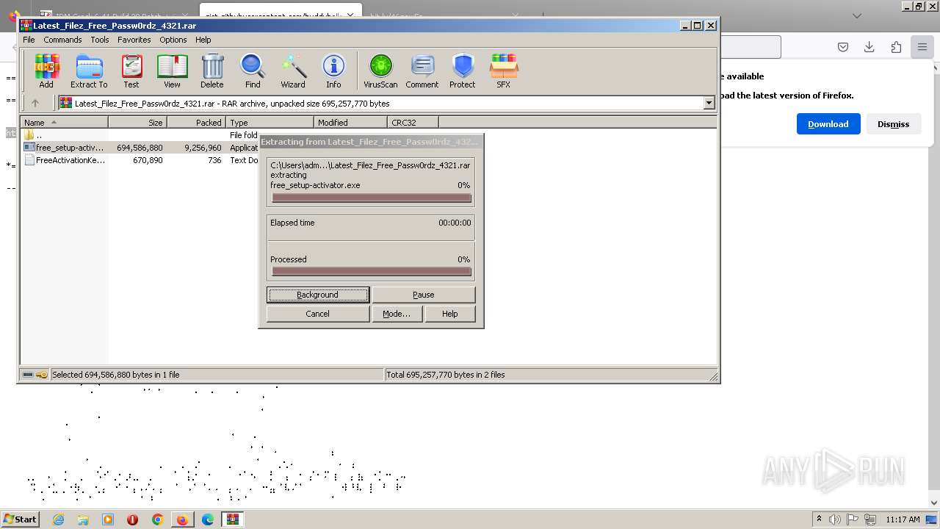
Task: Open media player taskbar icon
Action: click(108, 519)
